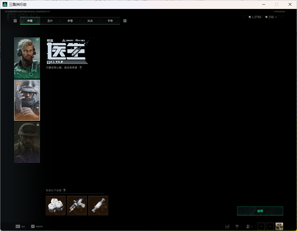Close the 三角洲行动 window
Image resolution: width=297 pixels, height=231 pixels.
point(290,4)
